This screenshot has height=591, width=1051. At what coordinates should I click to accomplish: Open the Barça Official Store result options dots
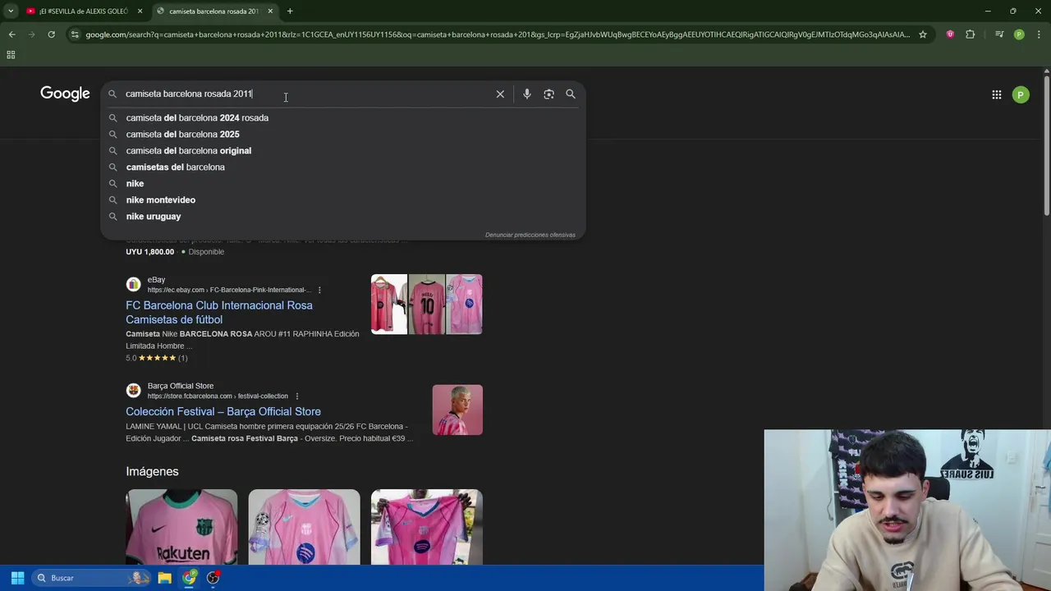pyautogui.click(x=296, y=396)
